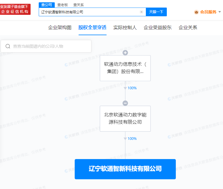Screen dimensions: 223x189
Task: Switch to the 查关系 search tab
Action: [79, 5]
